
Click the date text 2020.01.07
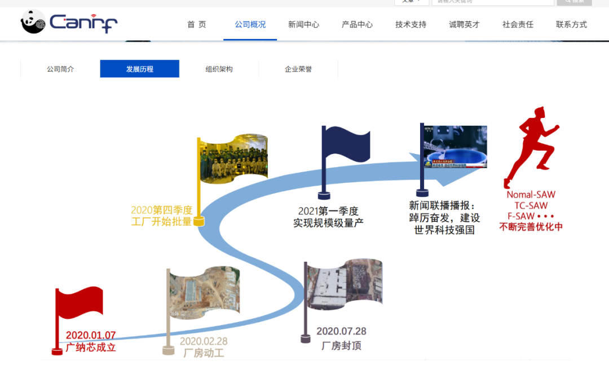click(x=91, y=335)
